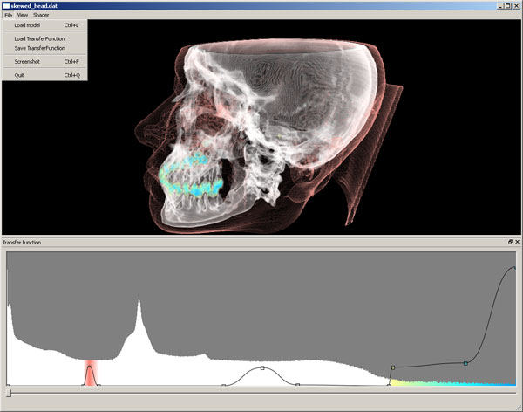The height and width of the screenshot is (412, 523).
Task: Choose Load TransferFunction from File menu
Action: coord(39,38)
